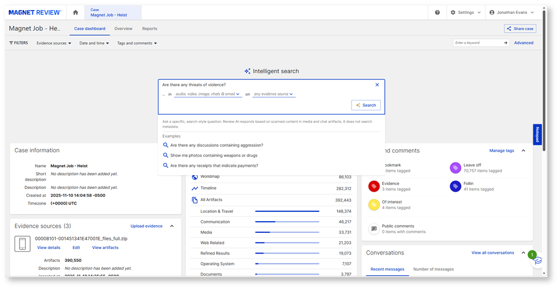Expand the Evidence sources filter dropdown
Image resolution: width=559 pixels, height=289 pixels.
tap(54, 43)
